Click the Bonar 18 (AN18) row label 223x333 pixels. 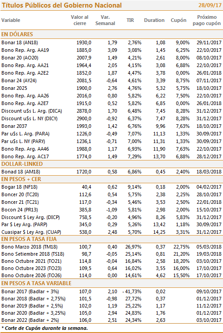[20, 42]
